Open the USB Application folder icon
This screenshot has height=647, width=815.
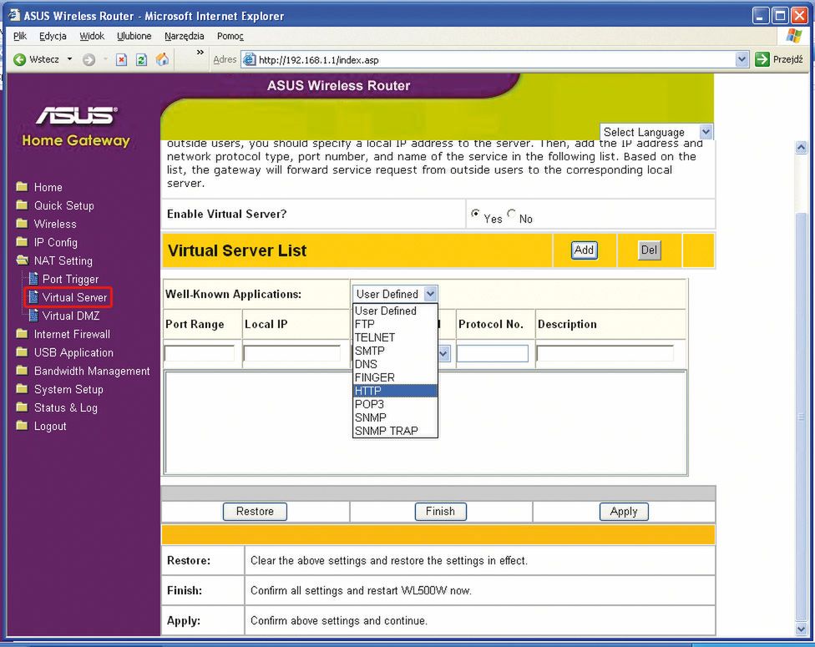click(22, 351)
